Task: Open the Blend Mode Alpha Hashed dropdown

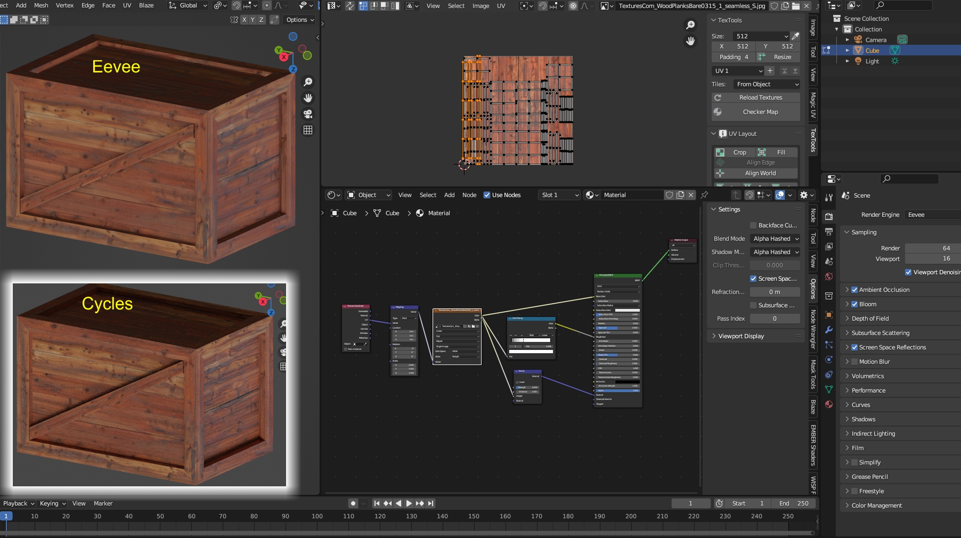Action: pos(775,239)
